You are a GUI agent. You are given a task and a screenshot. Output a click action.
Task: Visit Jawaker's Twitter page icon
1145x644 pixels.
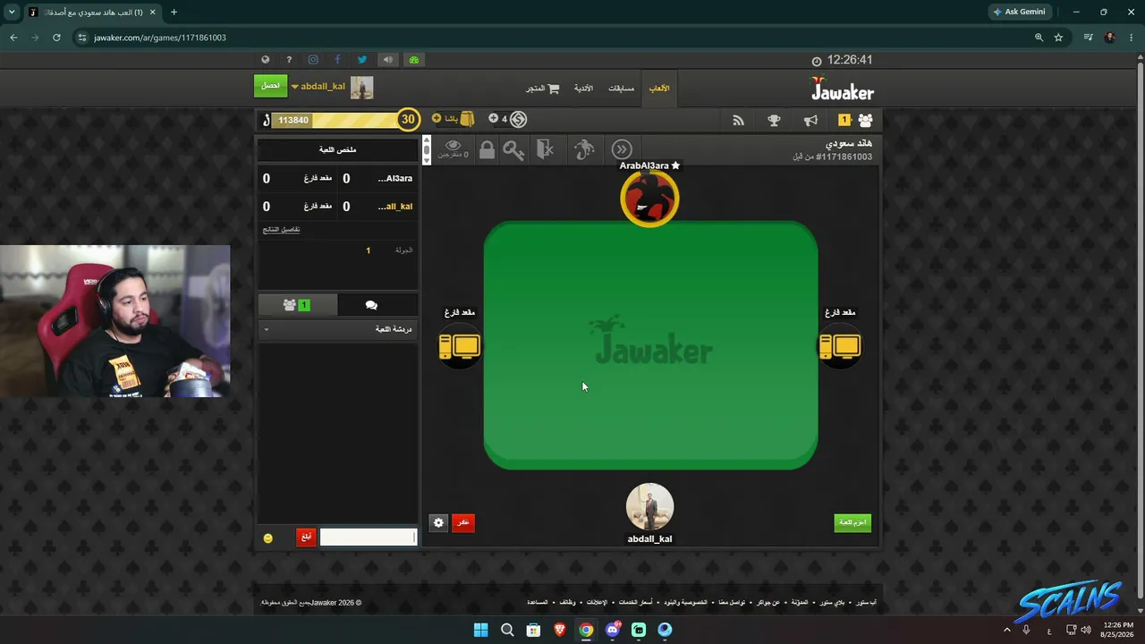[x=362, y=60]
